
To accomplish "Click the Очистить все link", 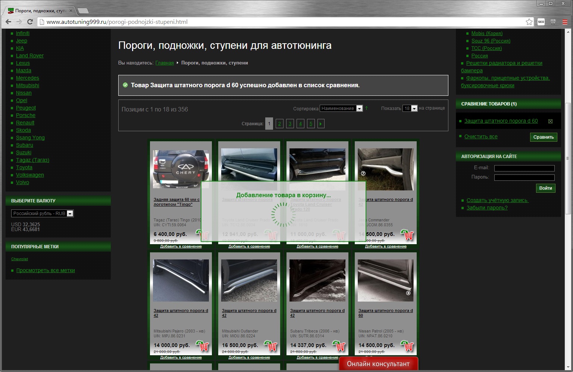I will click(481, 136).
